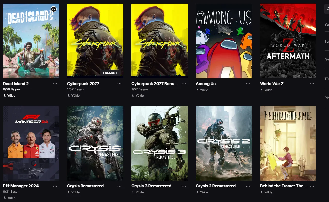
Task: Click Crysis 2 Remastered title text
Action: pyautogui.click(x=216, y=186)
